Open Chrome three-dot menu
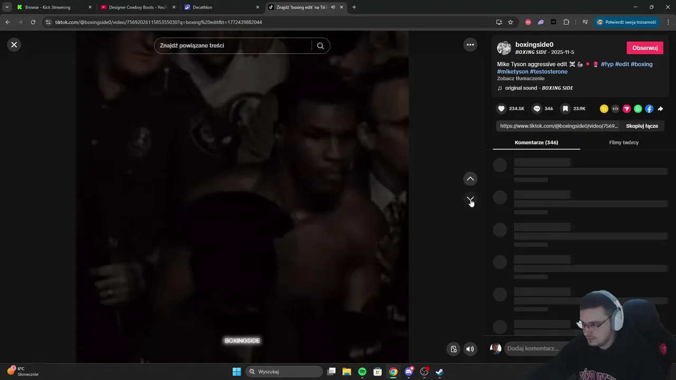 tap(668, 22)
